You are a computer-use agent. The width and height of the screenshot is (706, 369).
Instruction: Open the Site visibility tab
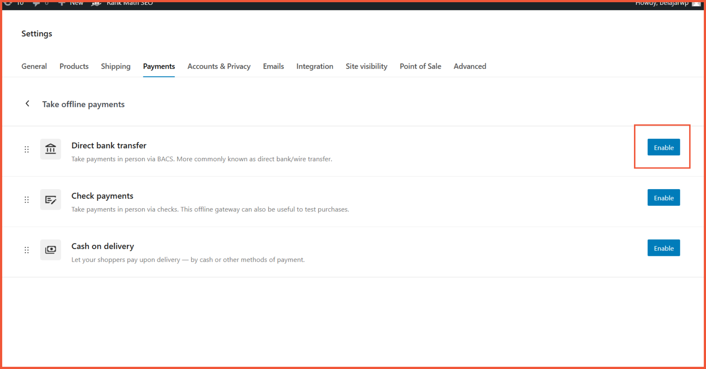click(x=366, y=66)
